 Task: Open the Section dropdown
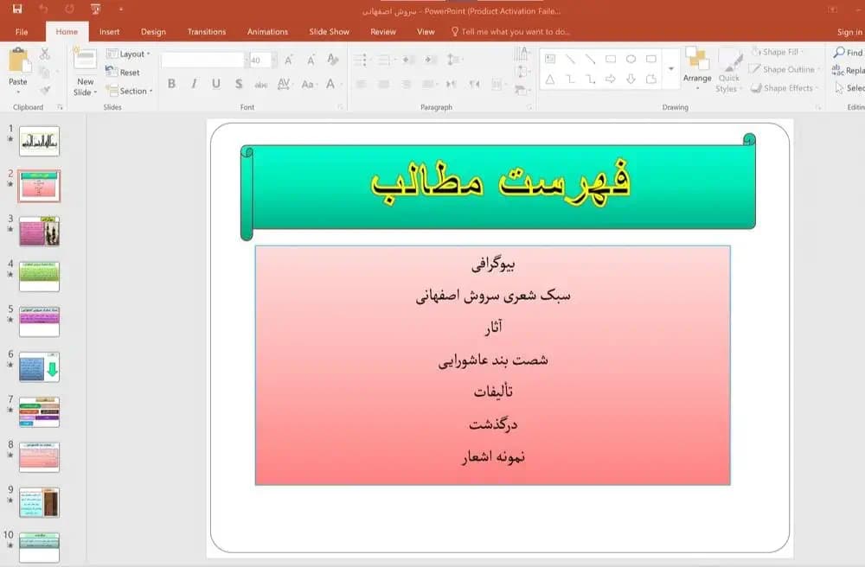[129, 91]
